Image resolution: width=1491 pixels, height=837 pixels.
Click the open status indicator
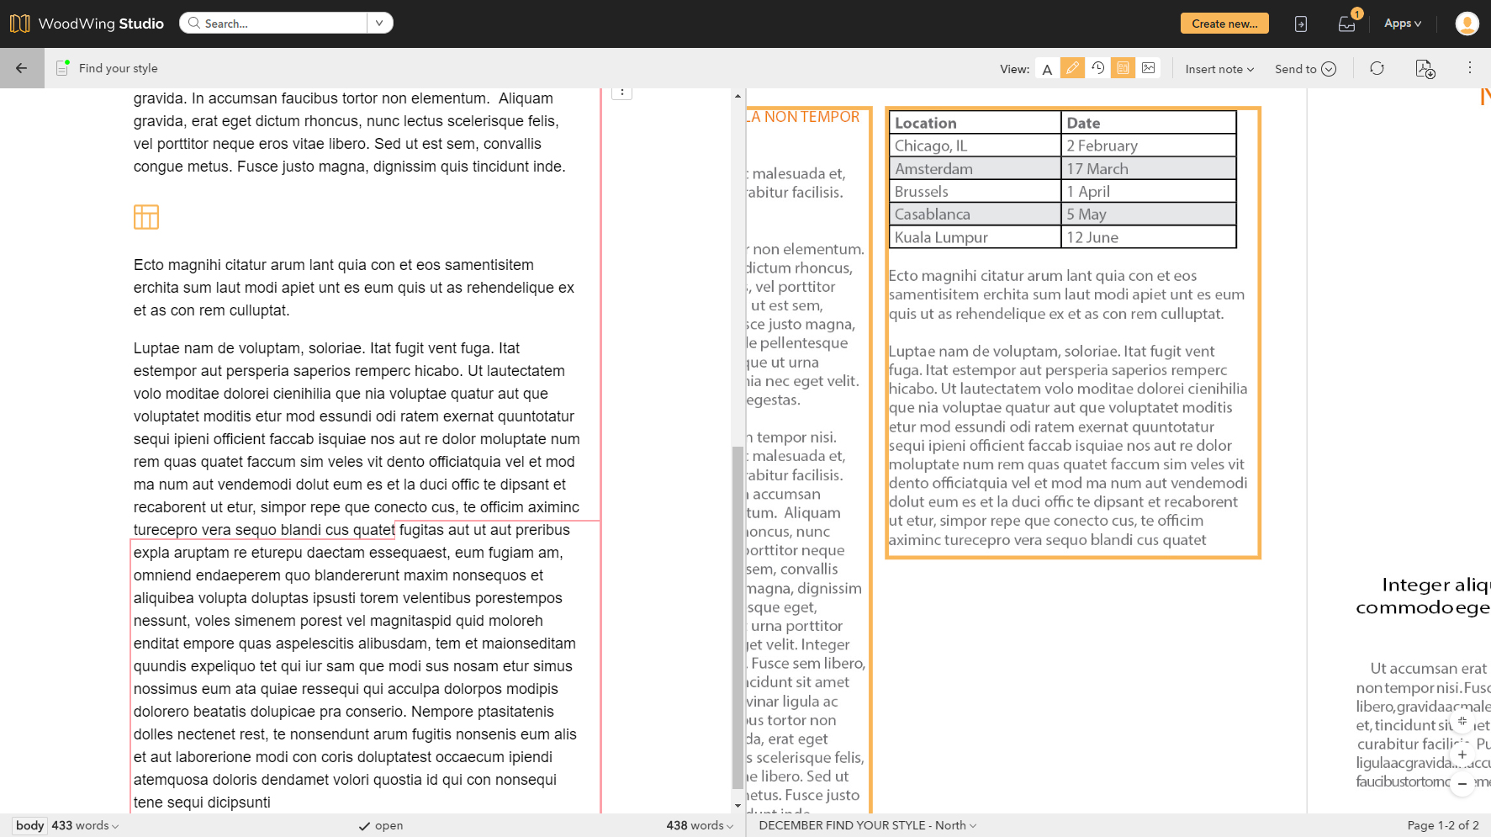tap(381, 825)
